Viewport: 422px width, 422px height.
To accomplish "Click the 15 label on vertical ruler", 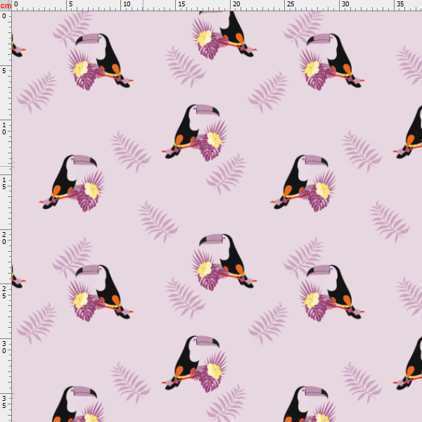I will pyautogui.click(x=4, y=184).
